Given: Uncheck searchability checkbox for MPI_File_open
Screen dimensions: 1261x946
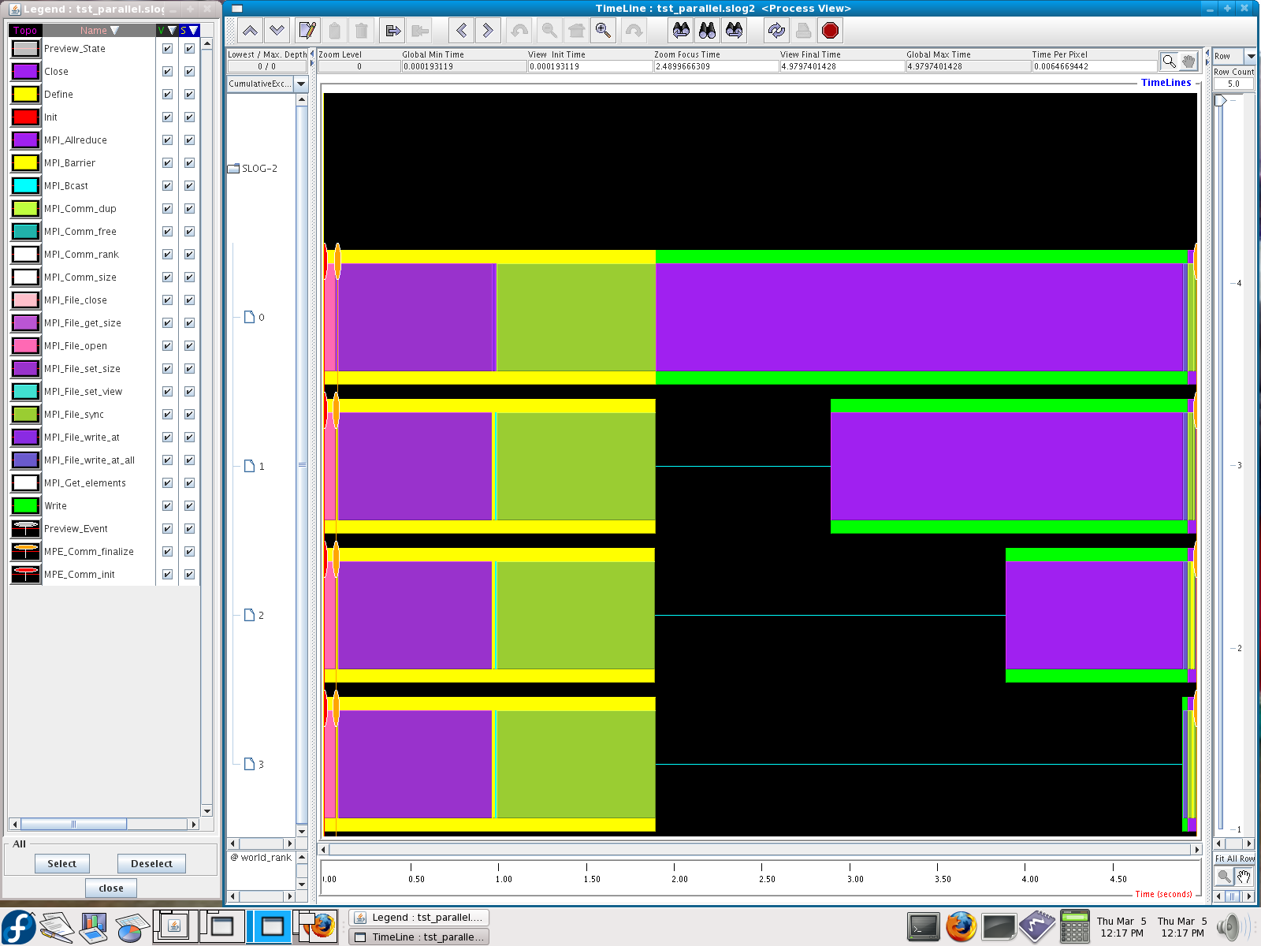Looking at the screenshot, I should pyautogui.click(x=189, y=346).
